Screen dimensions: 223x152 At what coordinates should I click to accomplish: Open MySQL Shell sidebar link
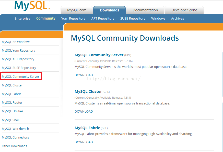point(10,120)
